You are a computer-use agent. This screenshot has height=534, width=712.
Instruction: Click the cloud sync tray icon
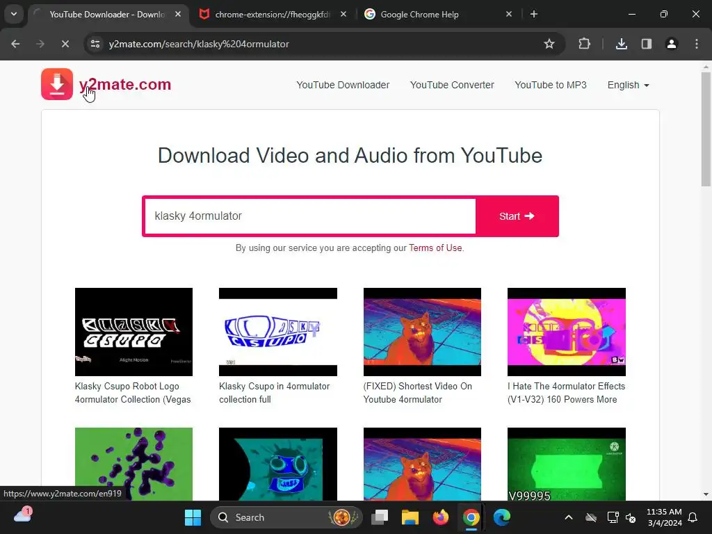591,517
